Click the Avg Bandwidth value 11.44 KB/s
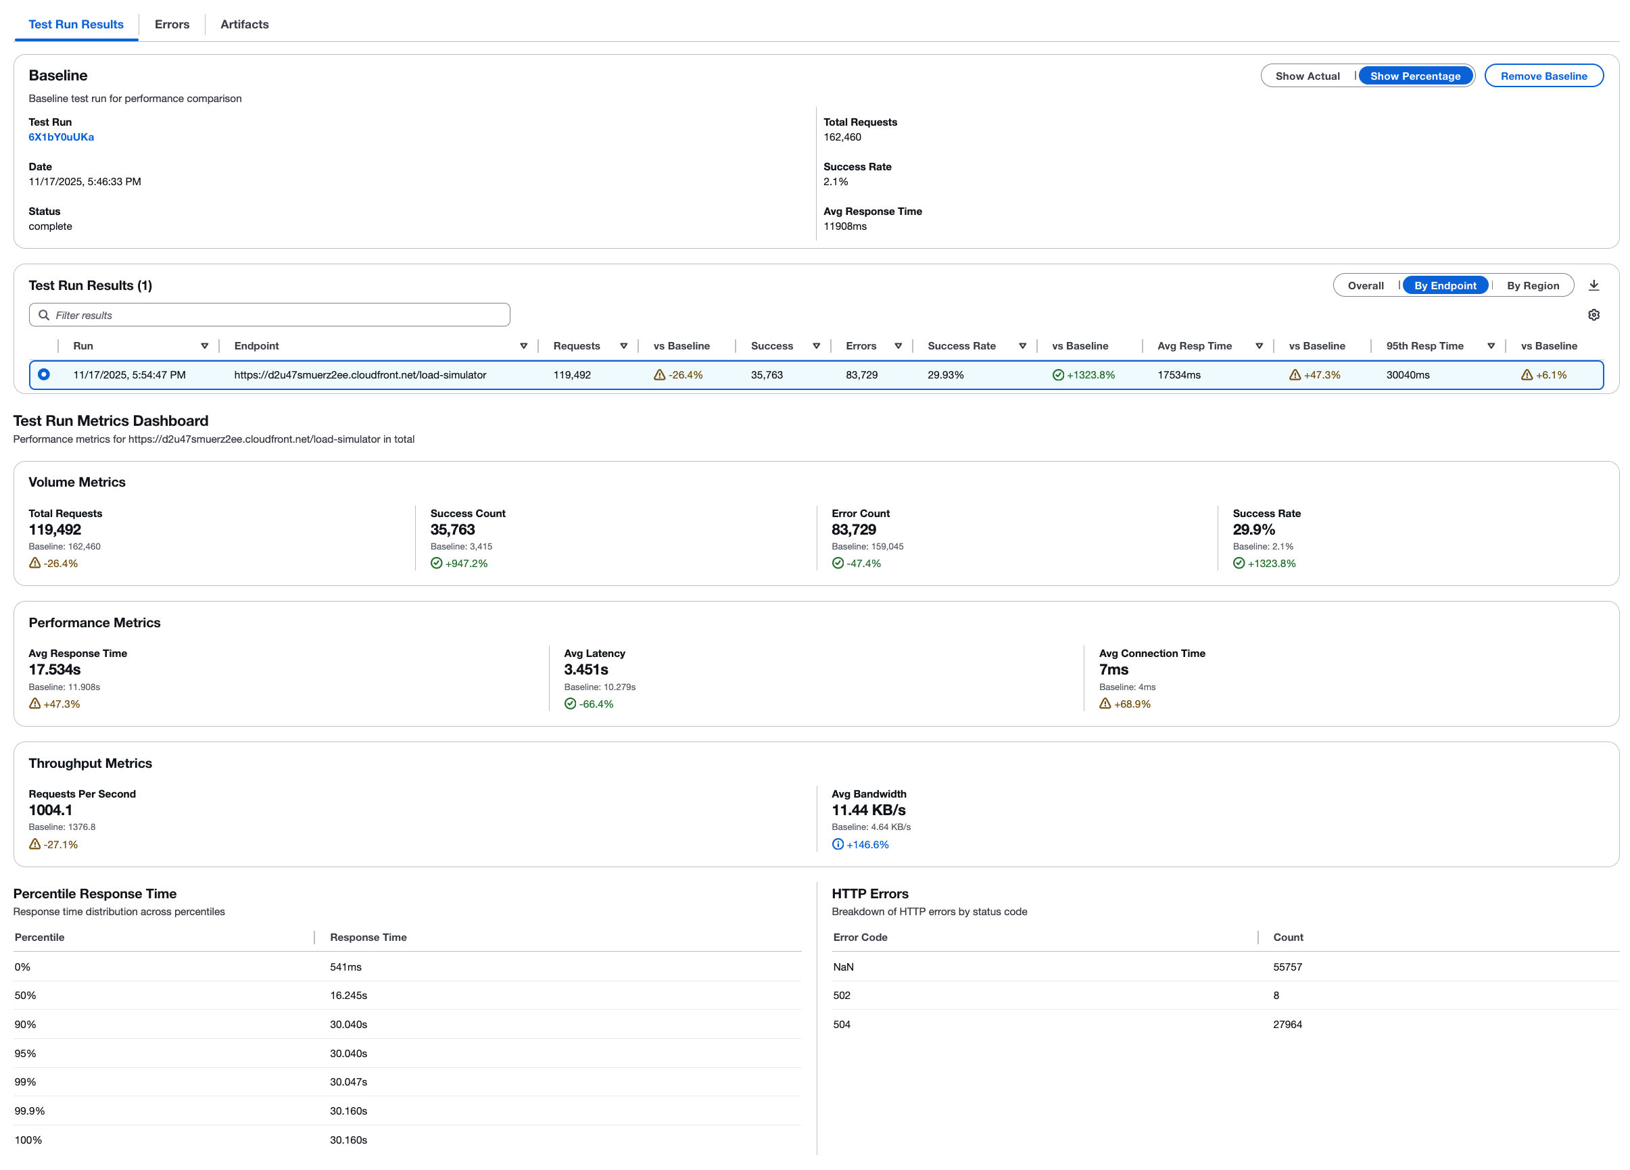 868,810
